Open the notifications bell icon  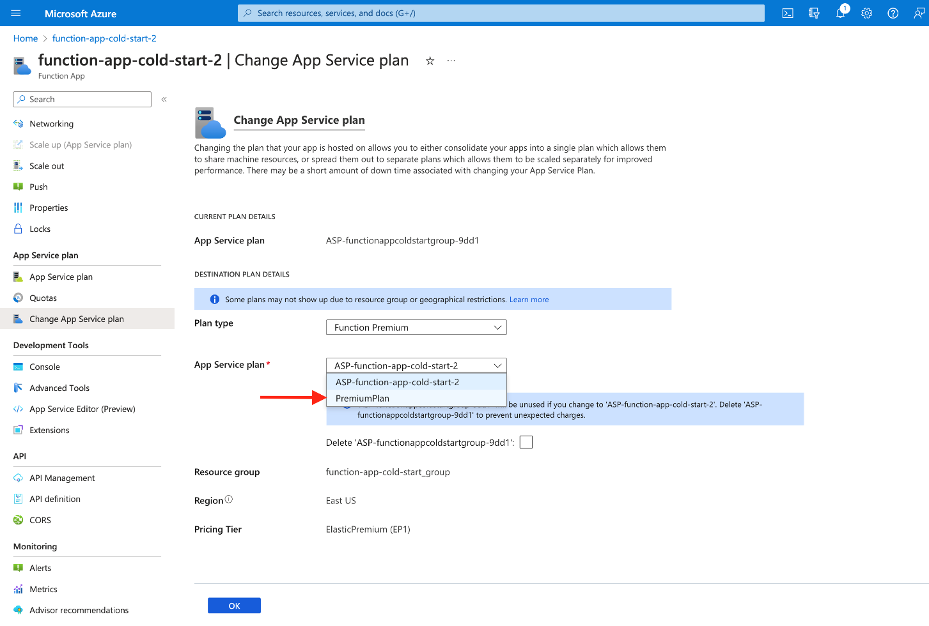coord(840,13)
